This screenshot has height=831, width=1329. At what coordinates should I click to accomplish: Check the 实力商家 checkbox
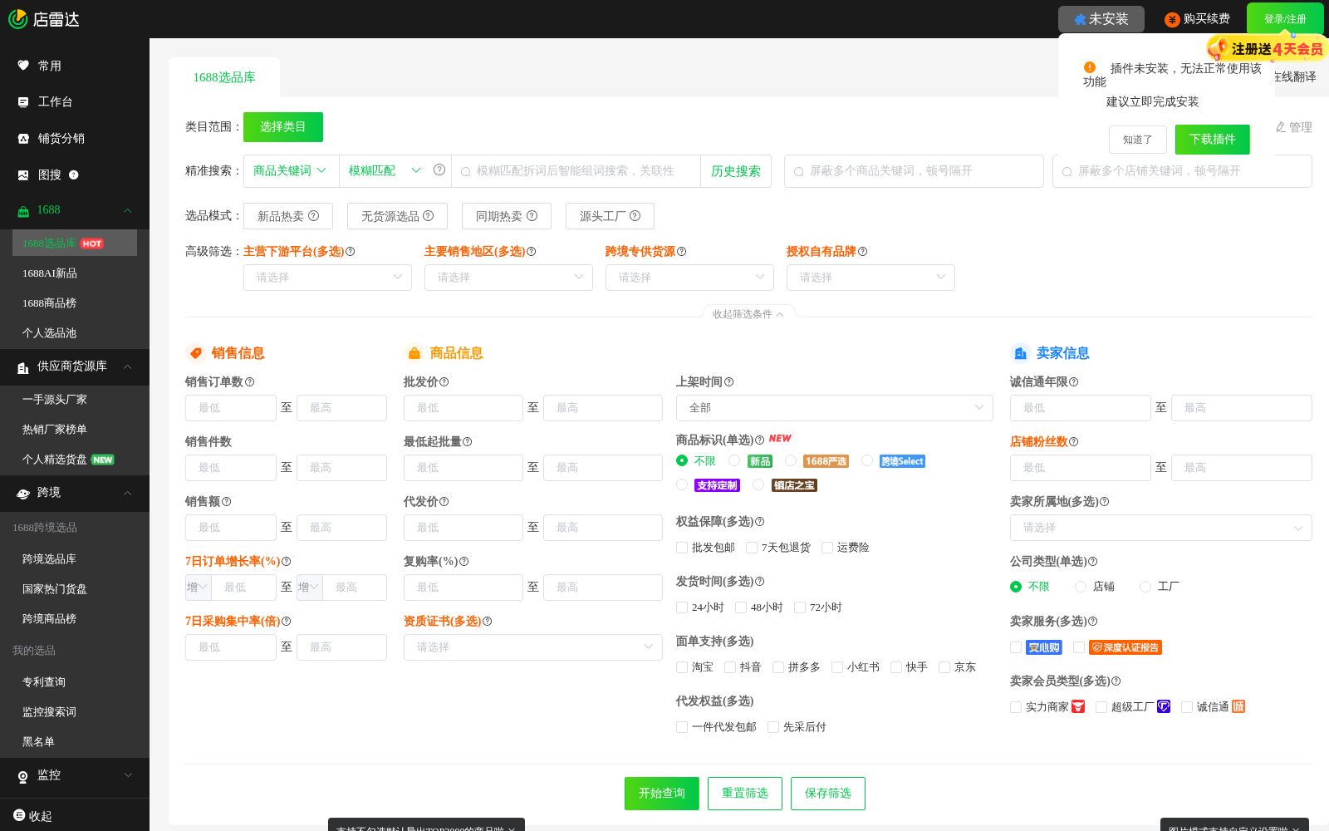(1016, 707)
